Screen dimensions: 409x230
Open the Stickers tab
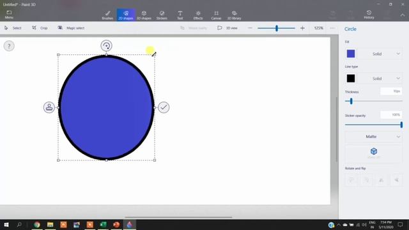tap(162, 15)
